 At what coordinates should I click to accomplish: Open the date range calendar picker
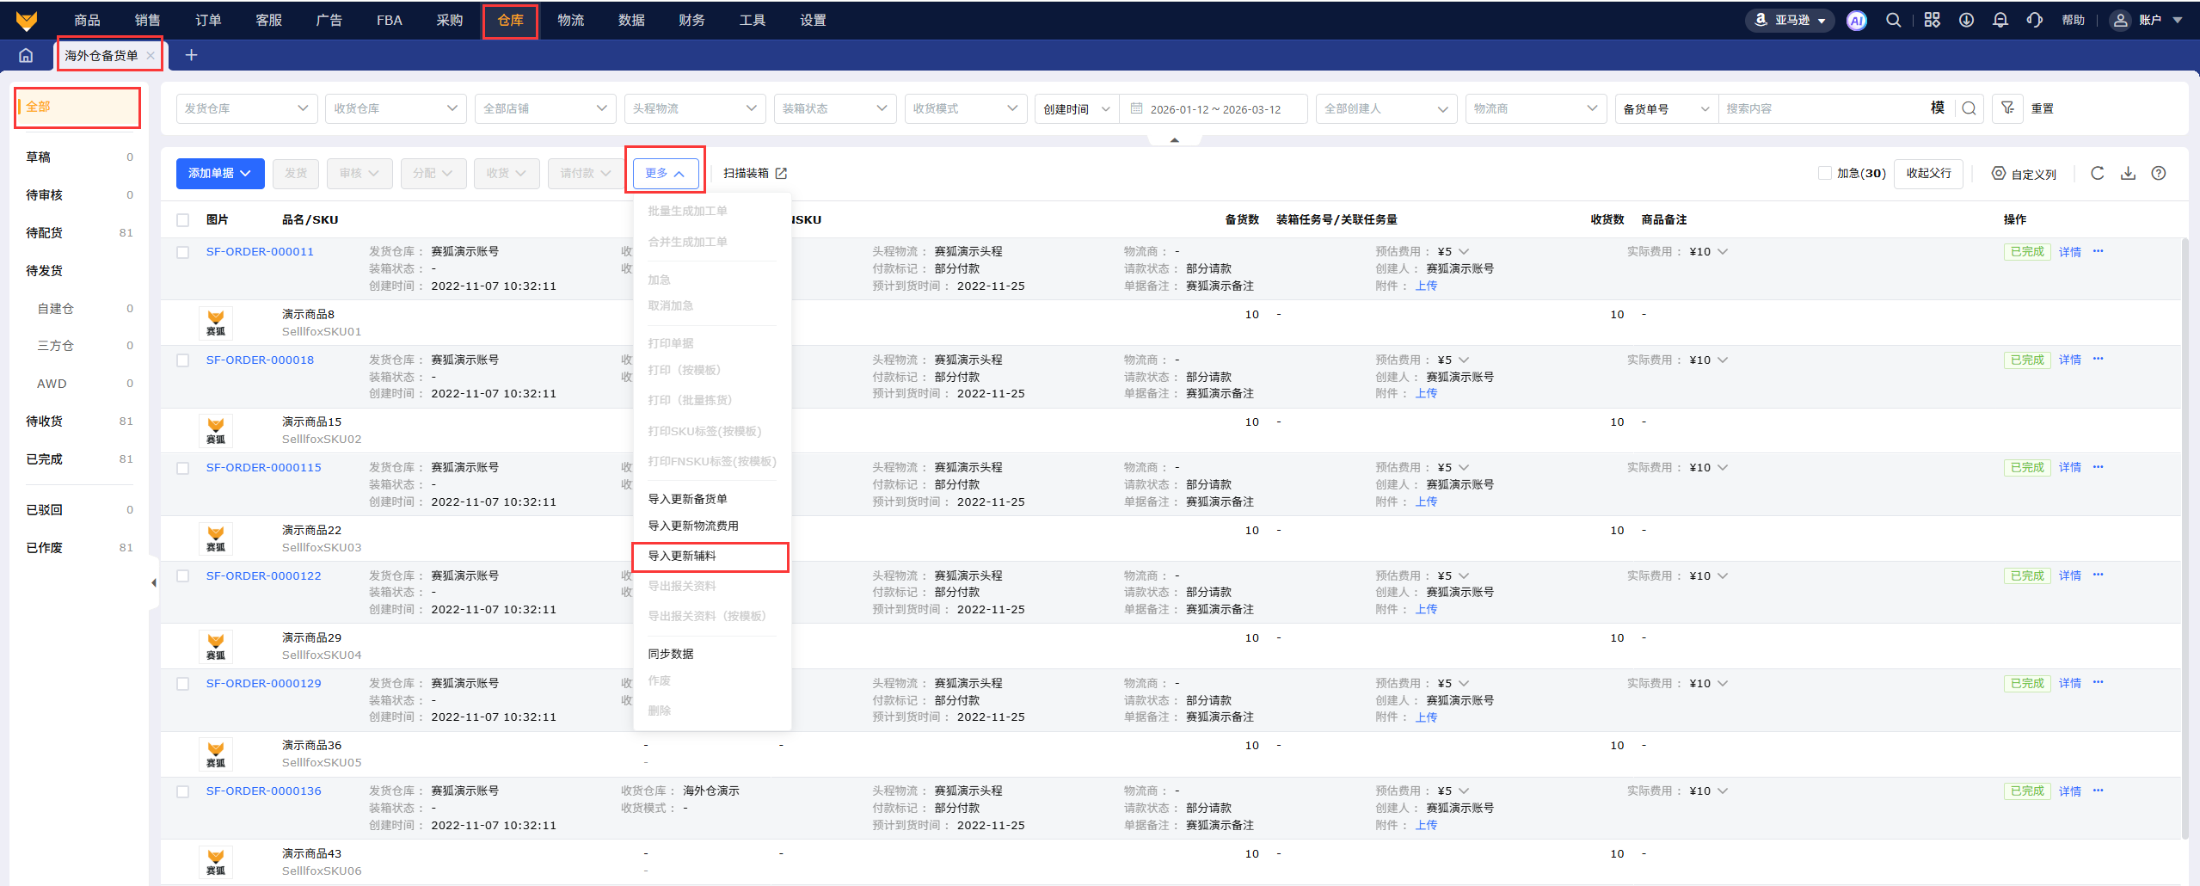pos(1213,108)
